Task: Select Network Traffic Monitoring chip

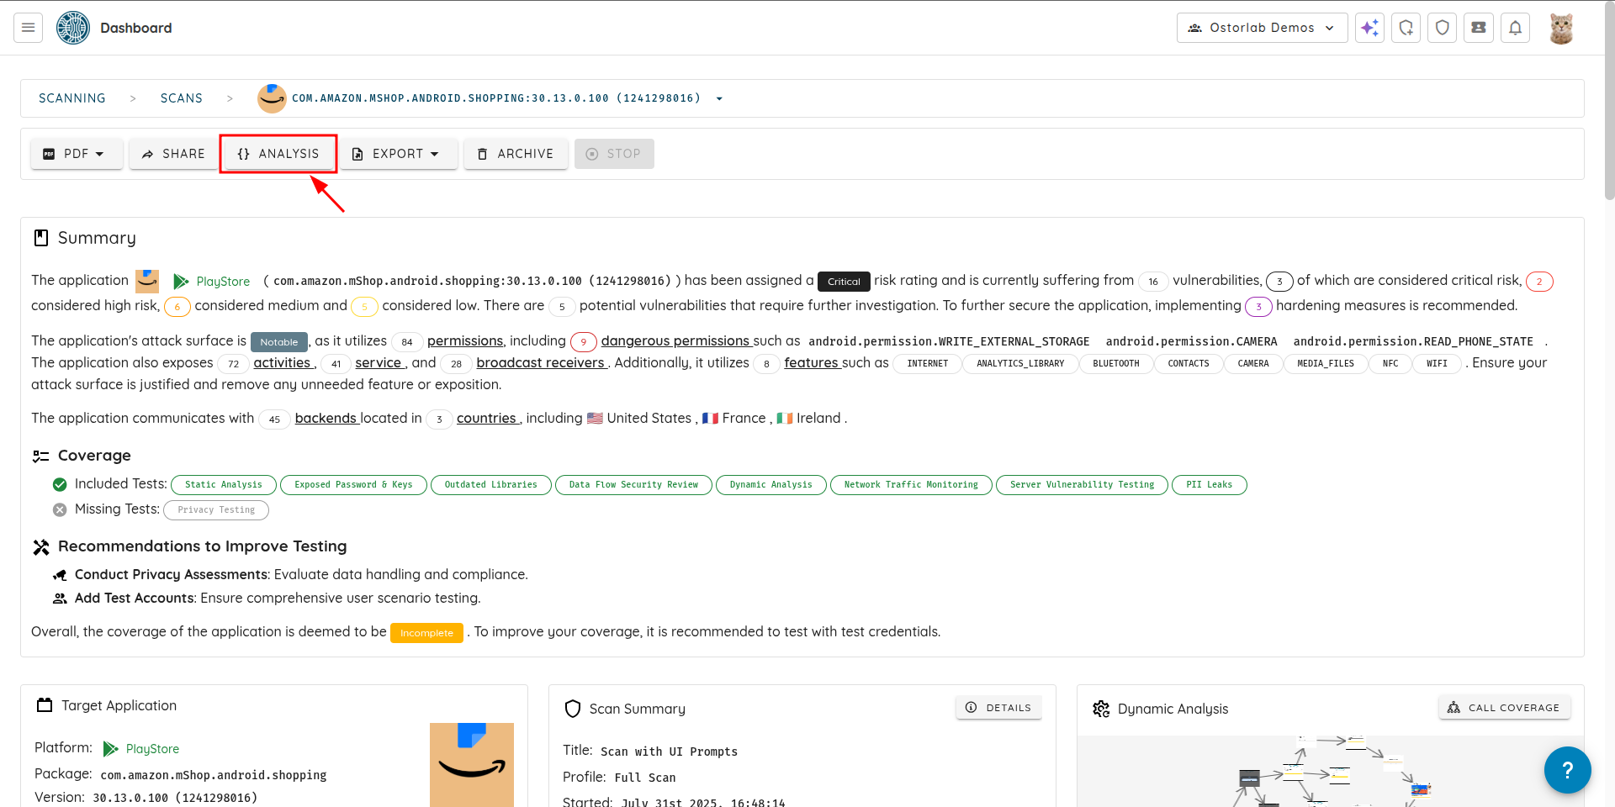Action: 911,485
